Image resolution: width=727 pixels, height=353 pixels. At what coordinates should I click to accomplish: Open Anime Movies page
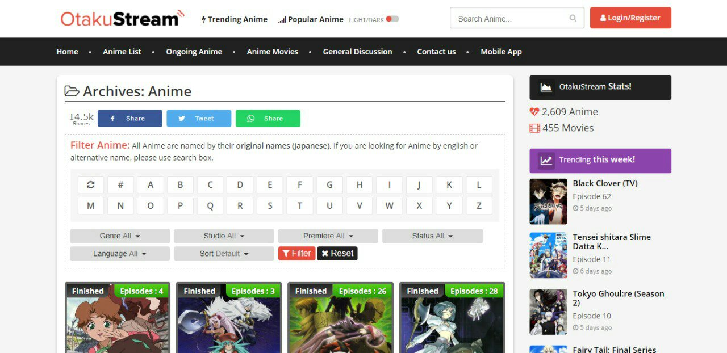tap(273, 52)
